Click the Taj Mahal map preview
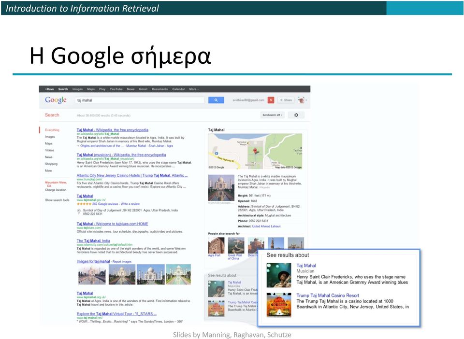Image resolution: width=464 pixels, height=339 pixels. [255, 151]
